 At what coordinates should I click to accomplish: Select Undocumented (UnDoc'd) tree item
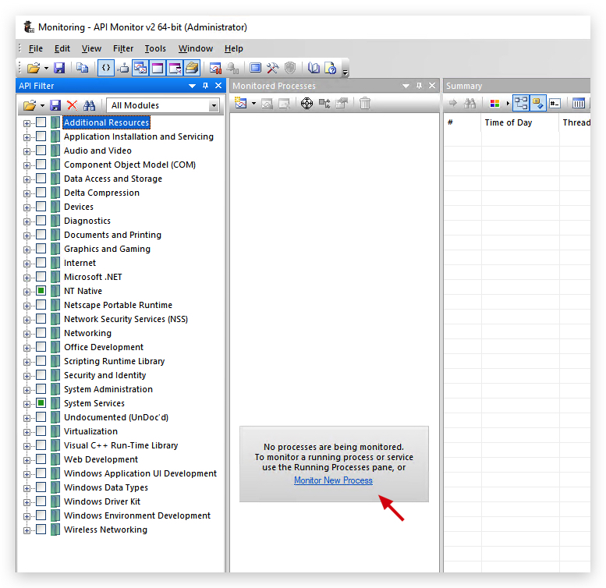pos(116,417)
